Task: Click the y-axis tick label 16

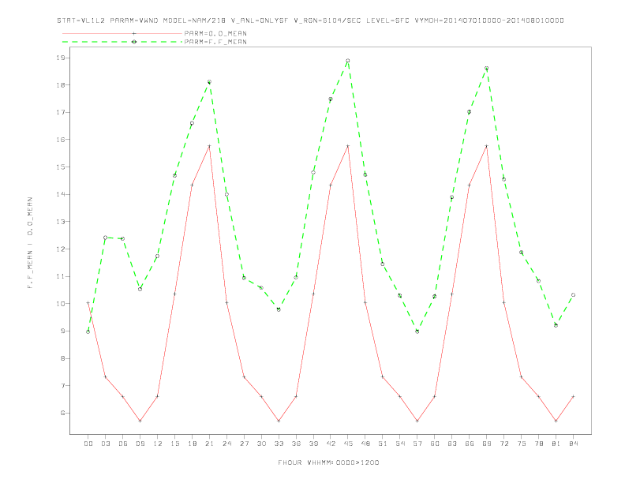Action: pos(60,140)
